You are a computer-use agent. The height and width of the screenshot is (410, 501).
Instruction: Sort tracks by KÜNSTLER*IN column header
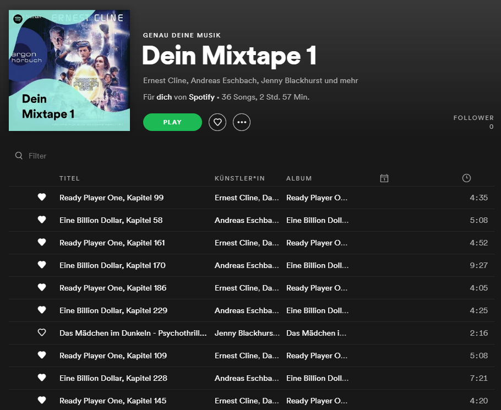tap(239, 178)
